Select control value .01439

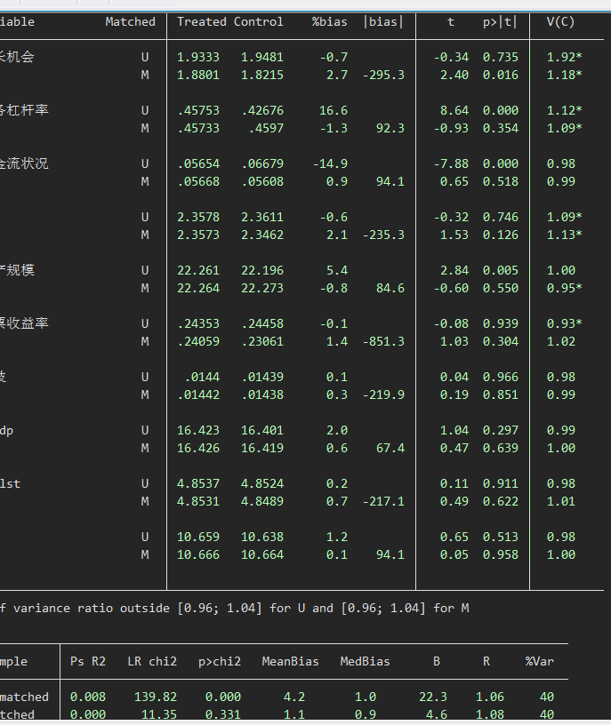click(x=262, y=378)
